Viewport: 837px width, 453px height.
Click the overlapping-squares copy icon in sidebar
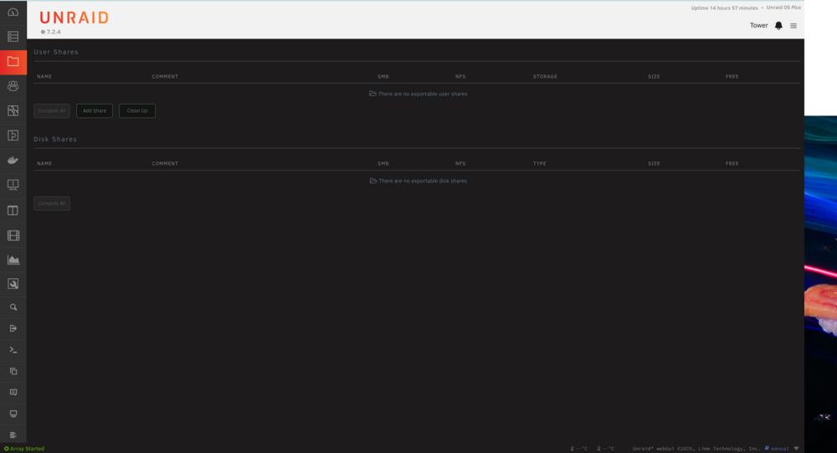click(x=13, y=371)
